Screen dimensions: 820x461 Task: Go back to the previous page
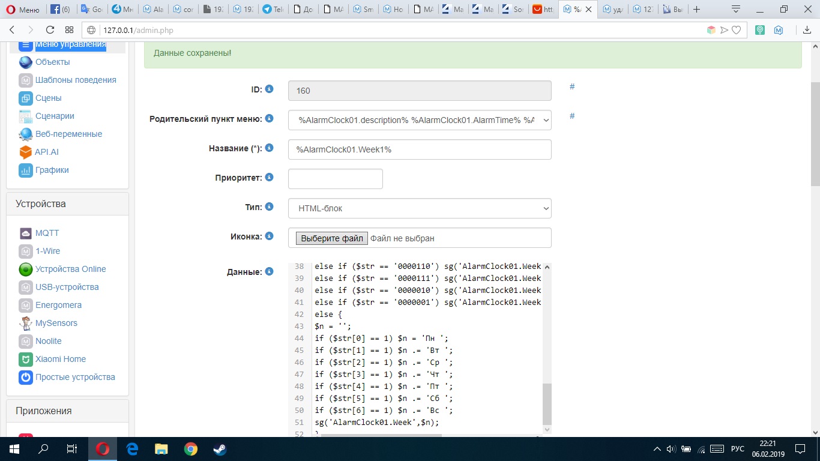pyautogui.click(x=12, y=30)
